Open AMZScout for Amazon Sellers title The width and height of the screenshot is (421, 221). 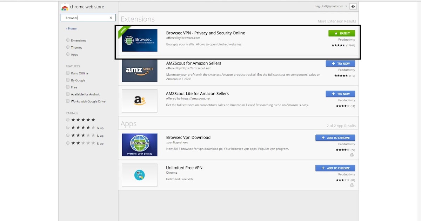coord(194,63)
